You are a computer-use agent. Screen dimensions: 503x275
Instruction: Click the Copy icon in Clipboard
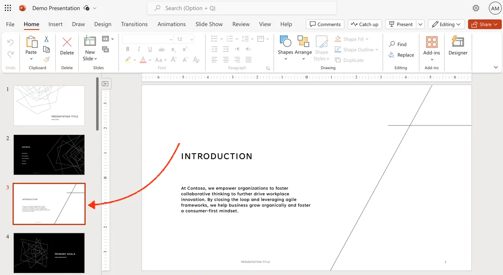47,50
